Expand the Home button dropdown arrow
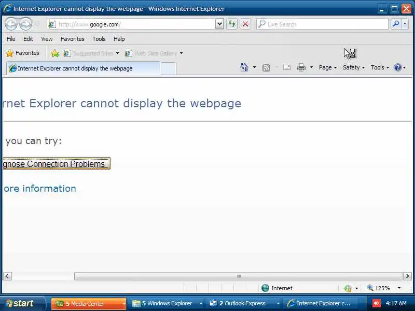 pos(254,67)
